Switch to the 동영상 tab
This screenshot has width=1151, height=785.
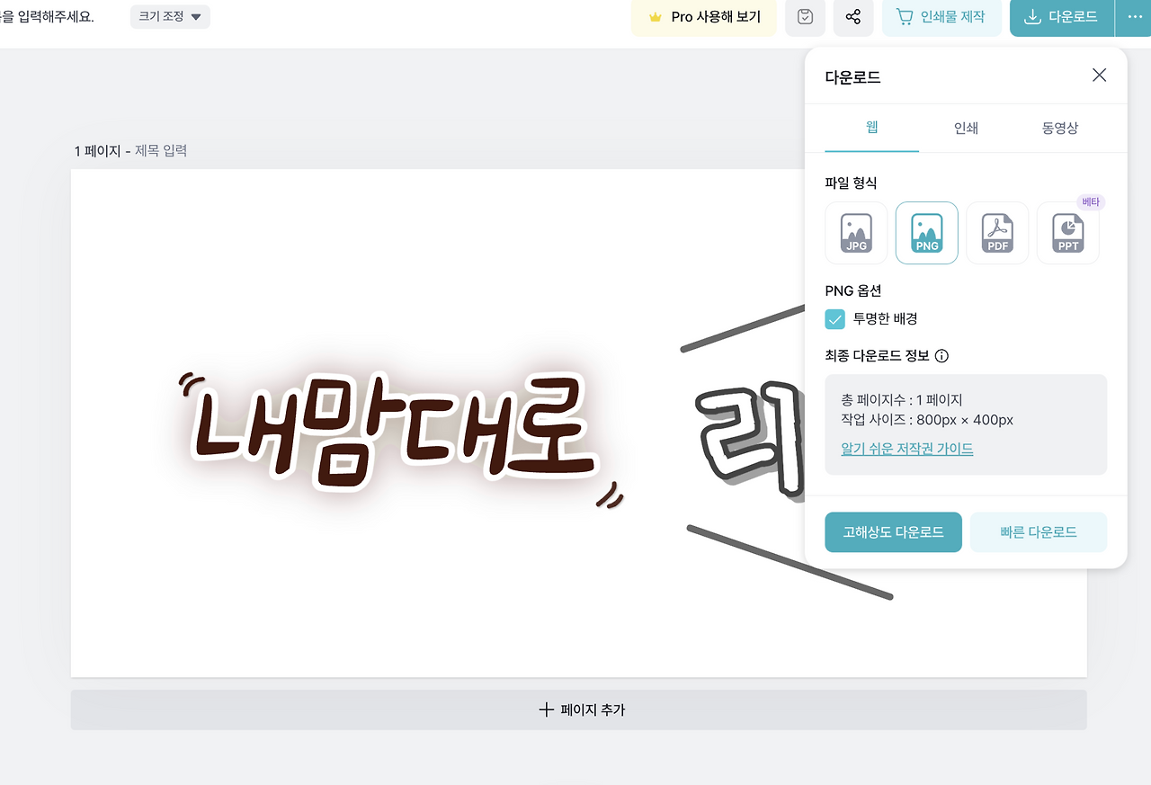pyautogui.click(x=1059, y=128)
